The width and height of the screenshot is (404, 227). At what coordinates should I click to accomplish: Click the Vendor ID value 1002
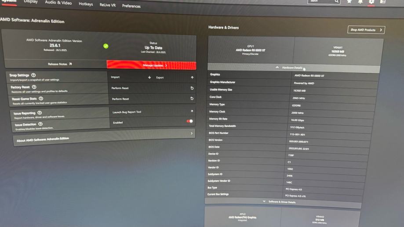290,169
